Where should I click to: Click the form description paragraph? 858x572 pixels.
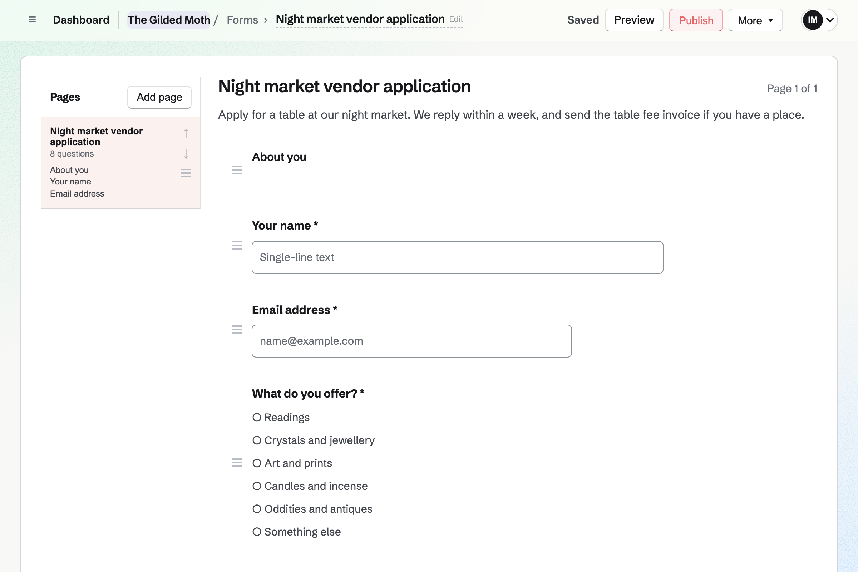click(511, 115)
